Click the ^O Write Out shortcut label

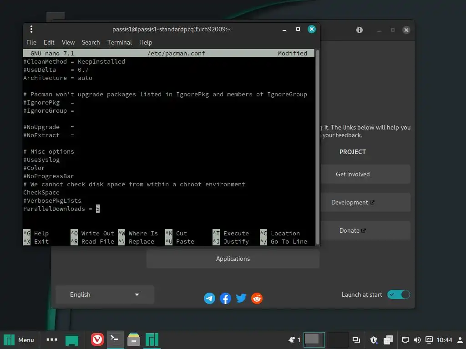click(92, 234)
